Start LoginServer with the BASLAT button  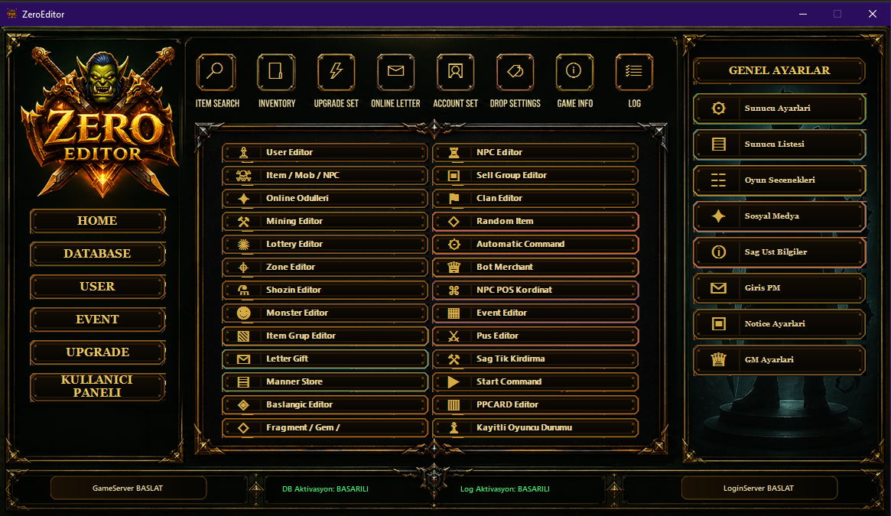pyautogui.click(x=759, y=488)
